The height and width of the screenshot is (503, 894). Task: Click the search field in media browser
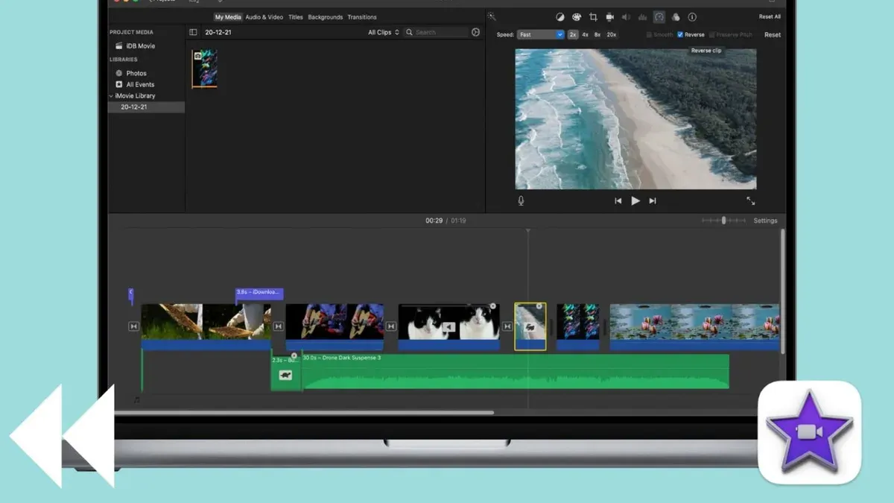(x=436, y=32)
